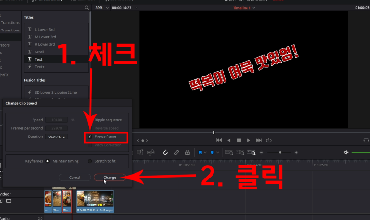Click the Audio 1 track label

pyautogui.click(x=6, y=218)
